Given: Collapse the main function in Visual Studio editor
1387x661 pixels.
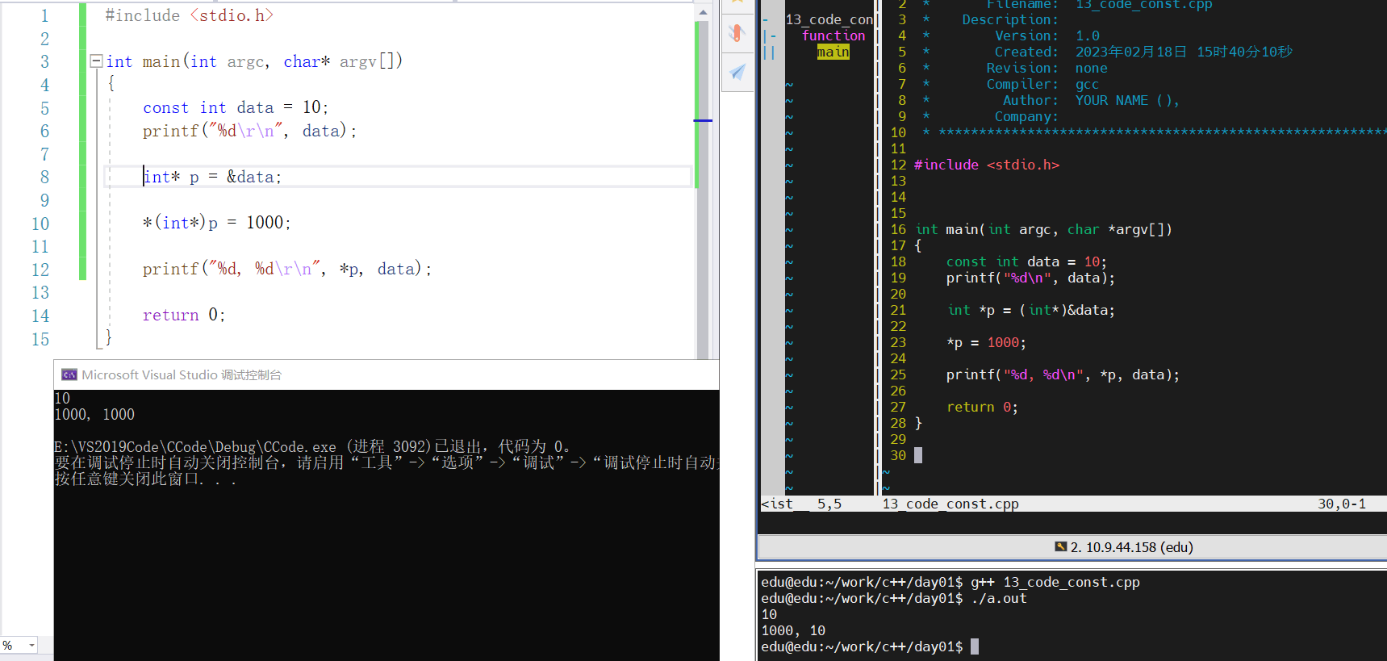Looking at the screenshot, I should 96,61.
